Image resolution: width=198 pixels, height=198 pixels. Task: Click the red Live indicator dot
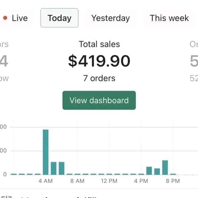[x=5, y=18]
